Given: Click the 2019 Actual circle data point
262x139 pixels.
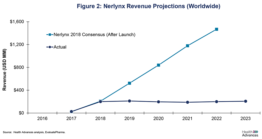Looking at the screenshot, I should point(129,101).
